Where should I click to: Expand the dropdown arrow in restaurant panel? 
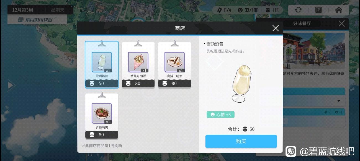point(339,101)
